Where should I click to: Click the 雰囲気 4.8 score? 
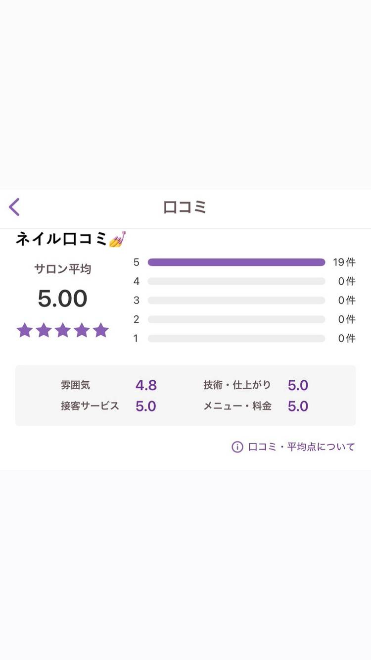(x=146, y=385)
